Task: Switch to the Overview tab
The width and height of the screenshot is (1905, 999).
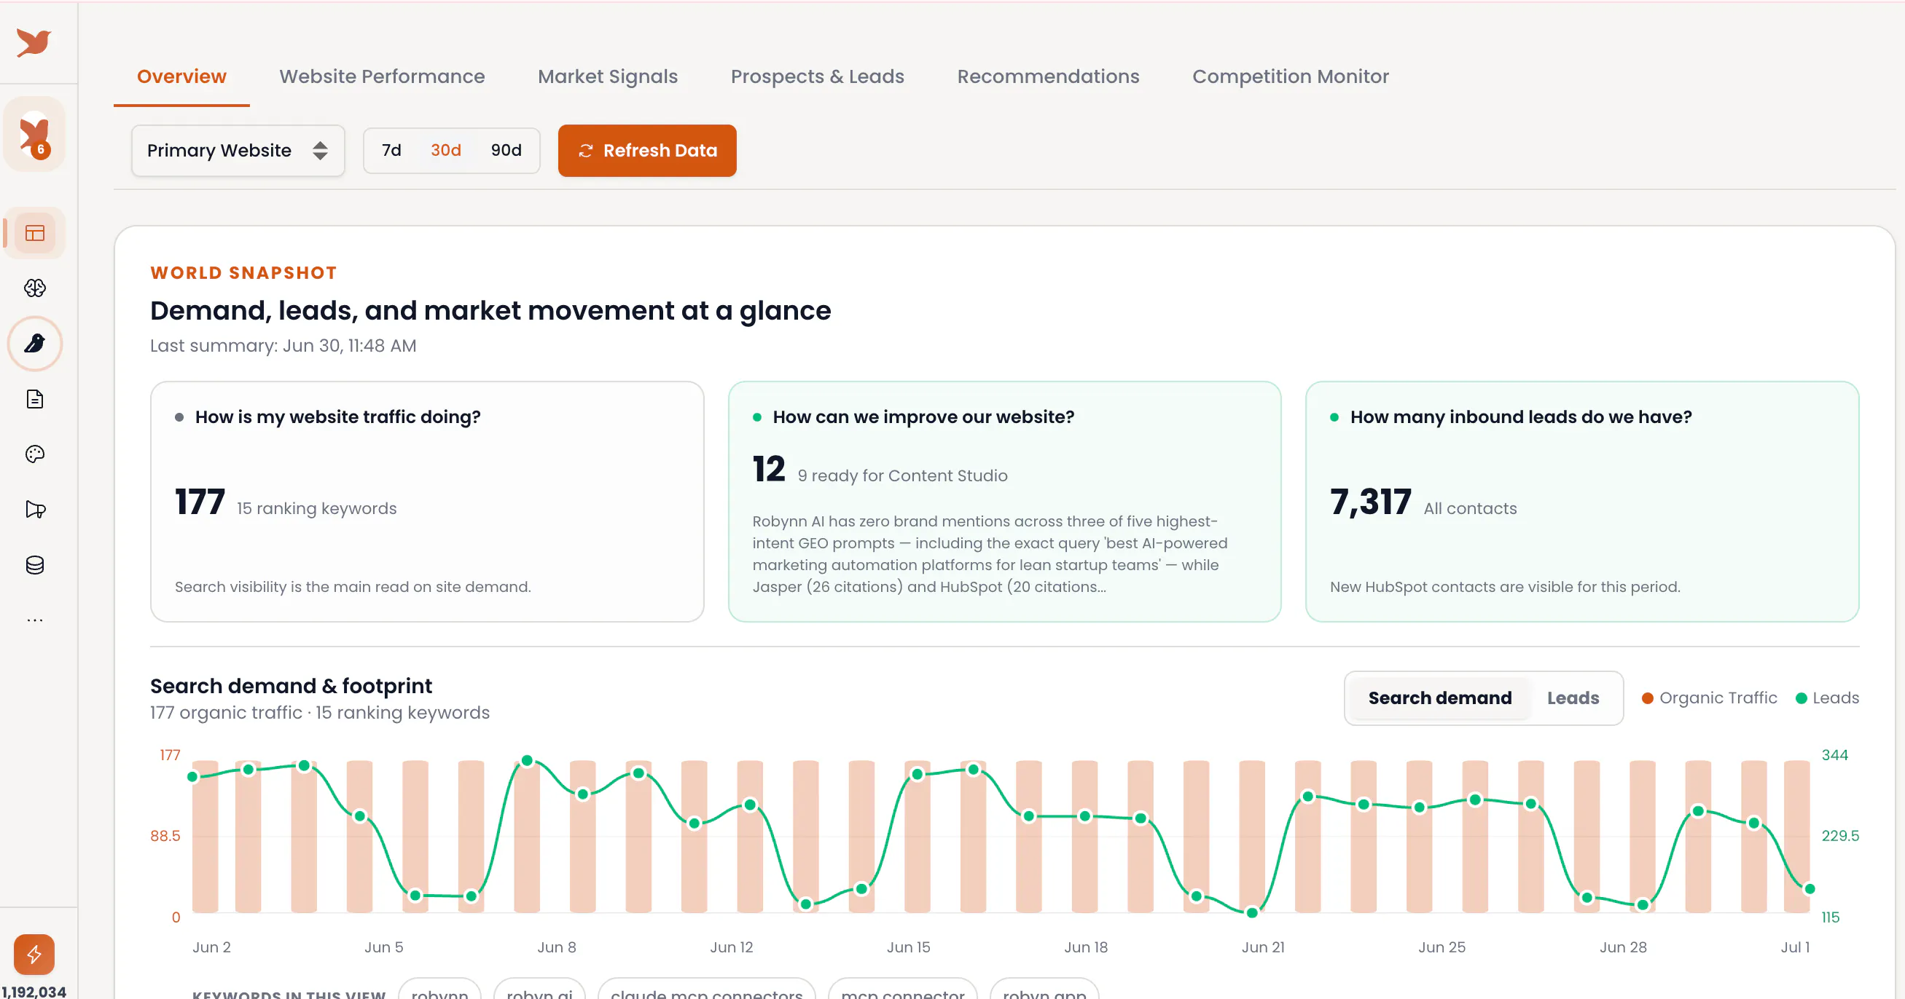Action: 181,76
